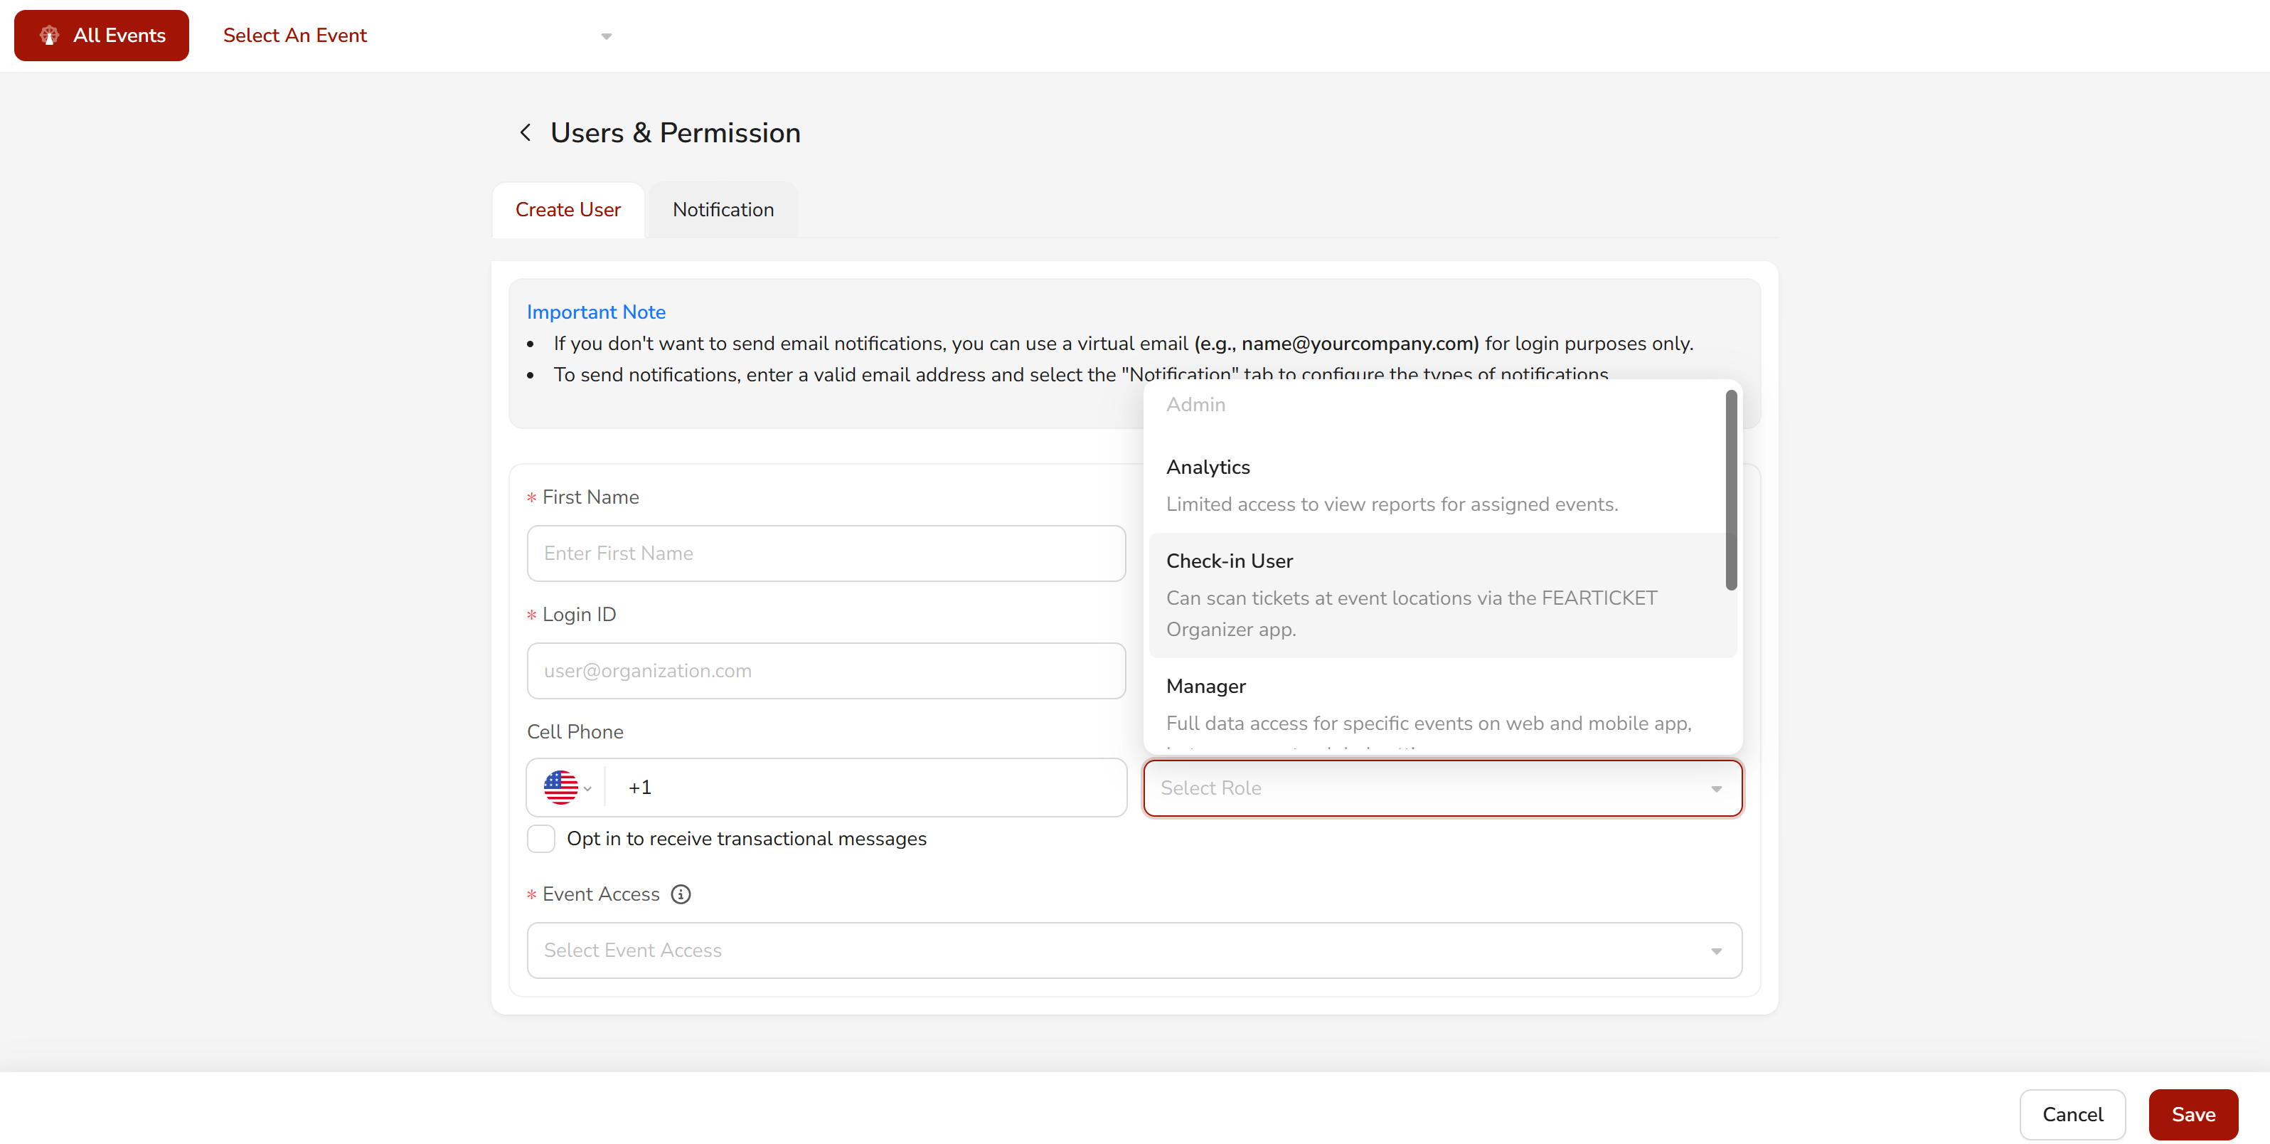Click the Save button

(x=2192, y=1114)
